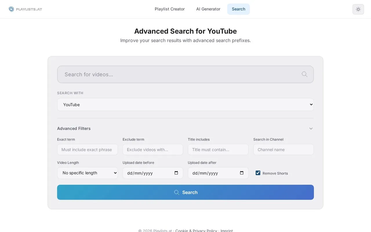The image size is (371, 232).
Task: Toggle the Remove Shorts checkbox
Action: (258, 173)
